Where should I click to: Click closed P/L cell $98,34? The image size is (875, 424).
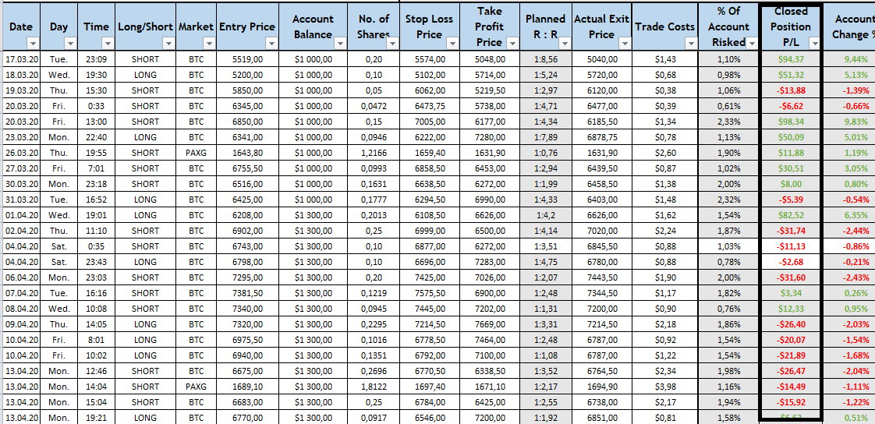click(790, 122)
